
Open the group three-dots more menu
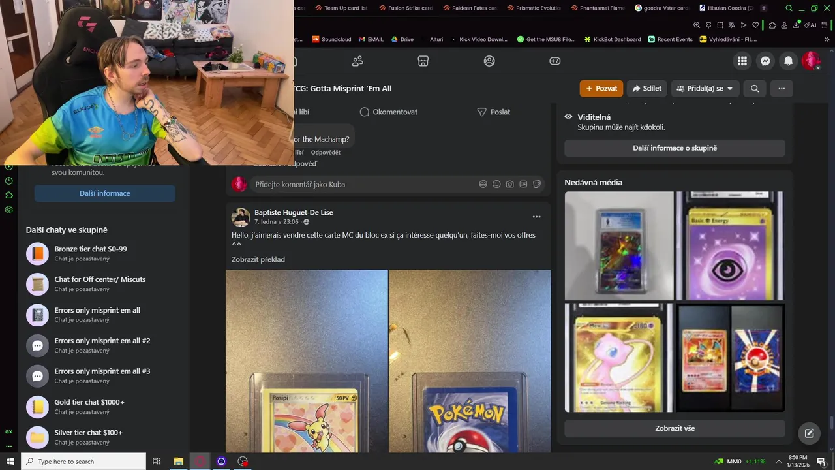click(x=782, y=88)
